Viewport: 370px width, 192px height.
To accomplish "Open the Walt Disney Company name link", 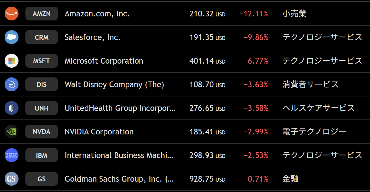I will click(114, 84).
